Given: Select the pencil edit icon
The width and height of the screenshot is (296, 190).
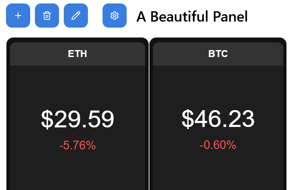Looking at the screenshot, I should pos(76,16).
